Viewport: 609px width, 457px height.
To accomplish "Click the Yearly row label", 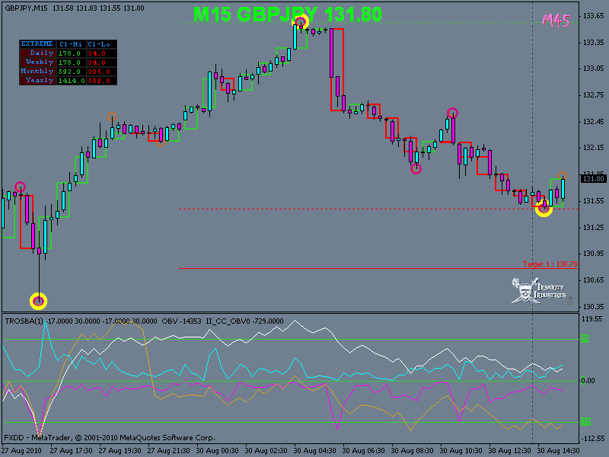I will click(x=40, y=81).
